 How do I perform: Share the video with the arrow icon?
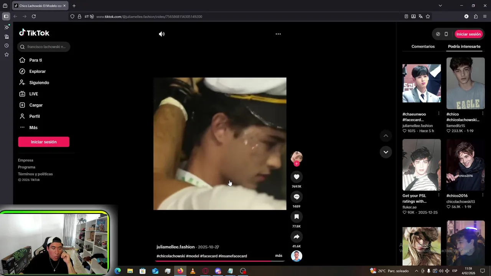[x=297, y=237]
